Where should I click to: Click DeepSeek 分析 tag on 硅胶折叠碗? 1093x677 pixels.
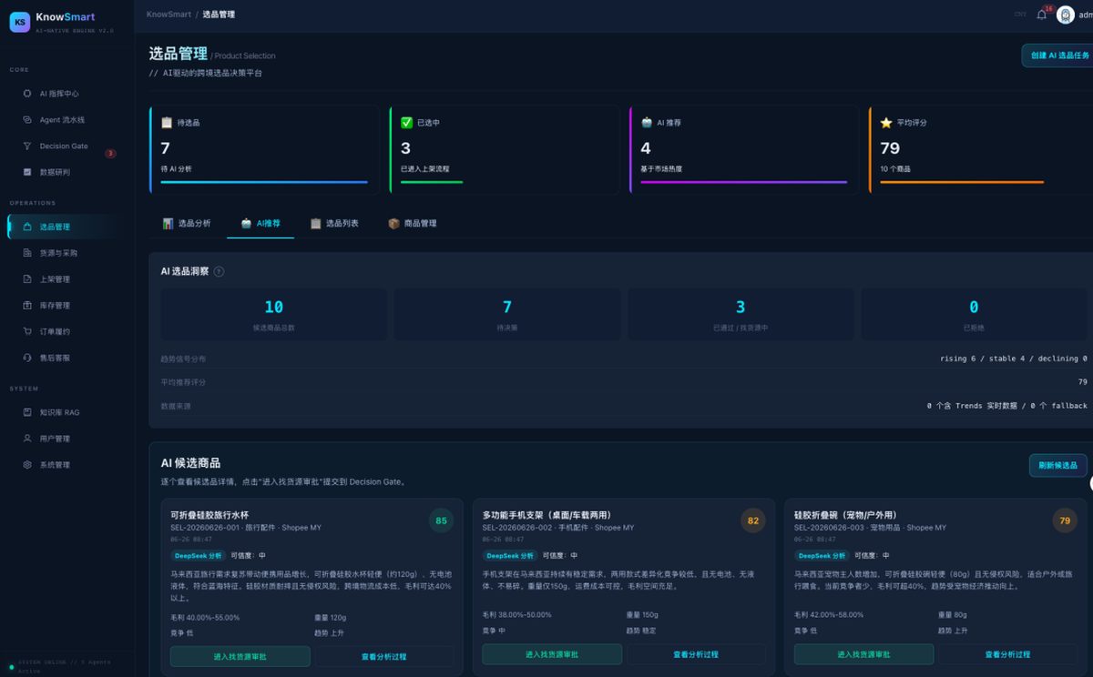coord(822,555)
